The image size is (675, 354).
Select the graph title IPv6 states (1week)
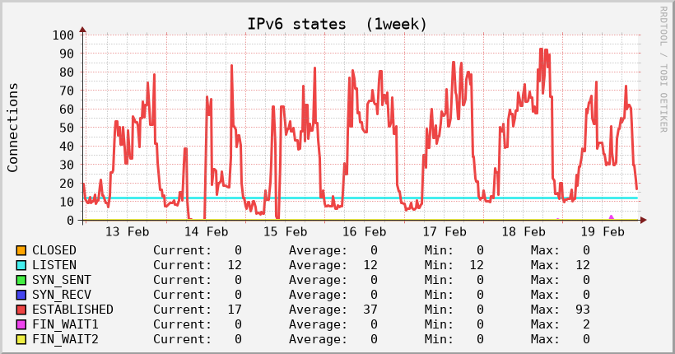(337, 24)
